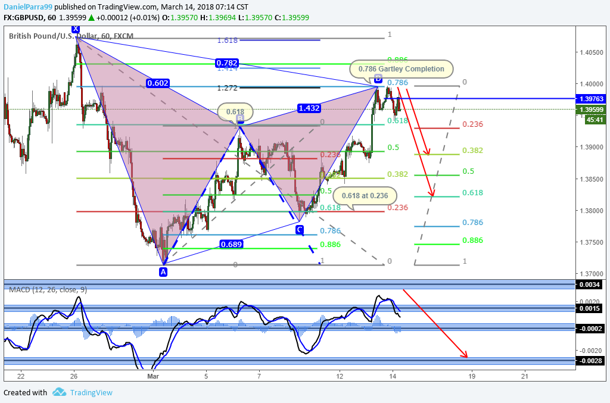Click the 26 date on the time axis
The height and width of the screenshot is (403, 610).
pos(74,376)
